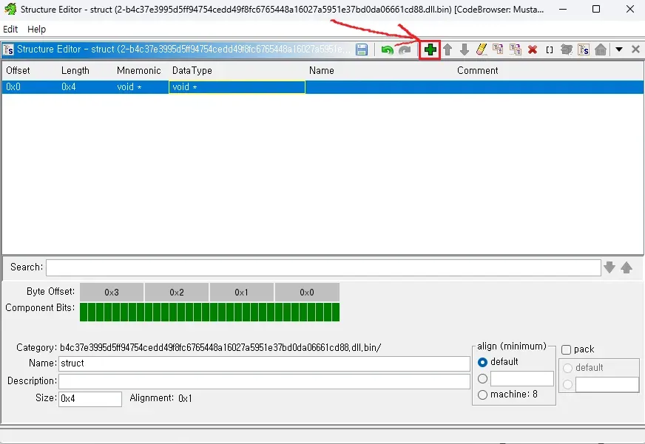Click the DataType column header

192,70
